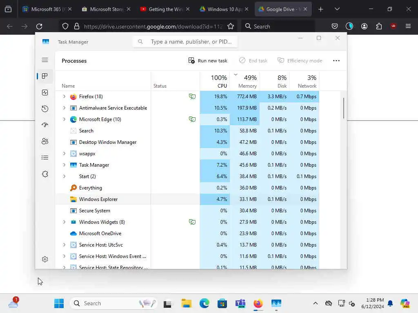The height and width of the screenshot is (313, 418).
Task: Switch to the Microsoft 365 browser tab
Action: [47, 9]
